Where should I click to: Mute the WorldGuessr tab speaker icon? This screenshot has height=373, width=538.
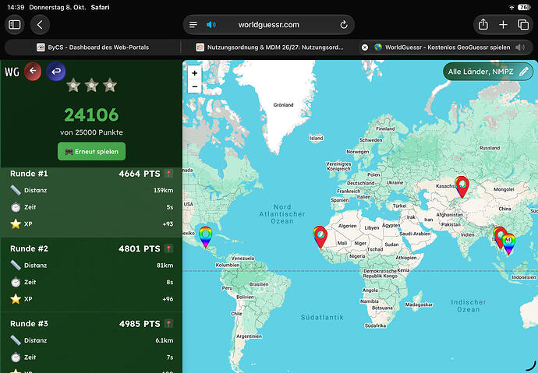(x=520, y=48)
